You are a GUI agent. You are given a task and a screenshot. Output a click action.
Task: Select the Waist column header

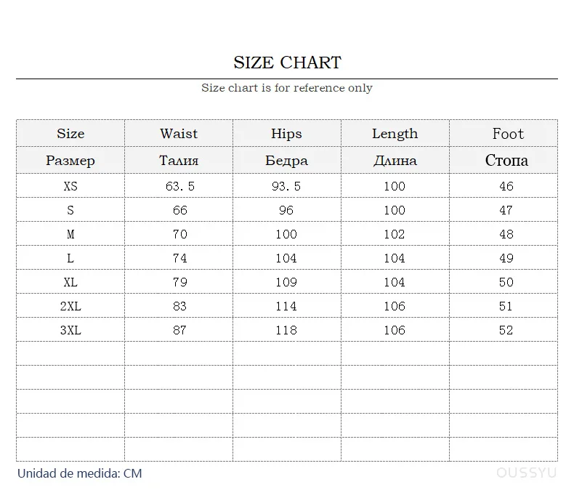click(x=179, y=134)
